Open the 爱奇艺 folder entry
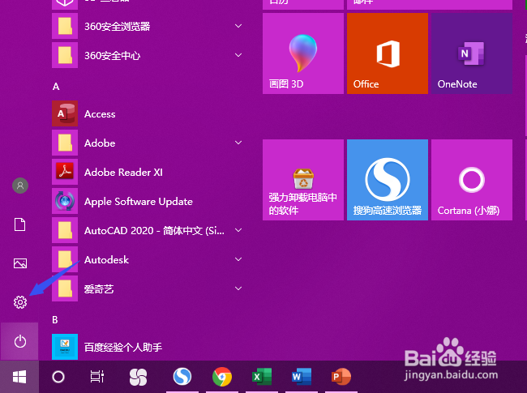 [148, 288]
